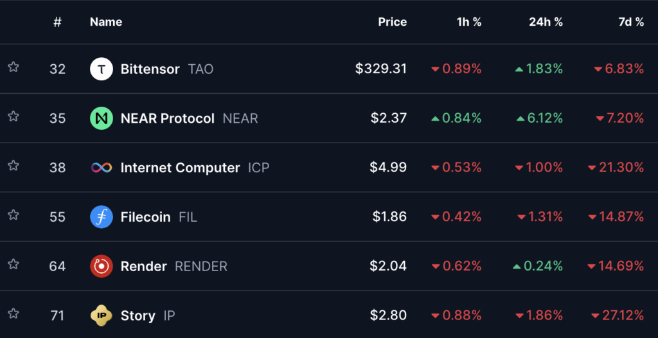Add Filecoin to watchlist via star
The width and height of the screenshot is (658, 338).
[13, 215]
